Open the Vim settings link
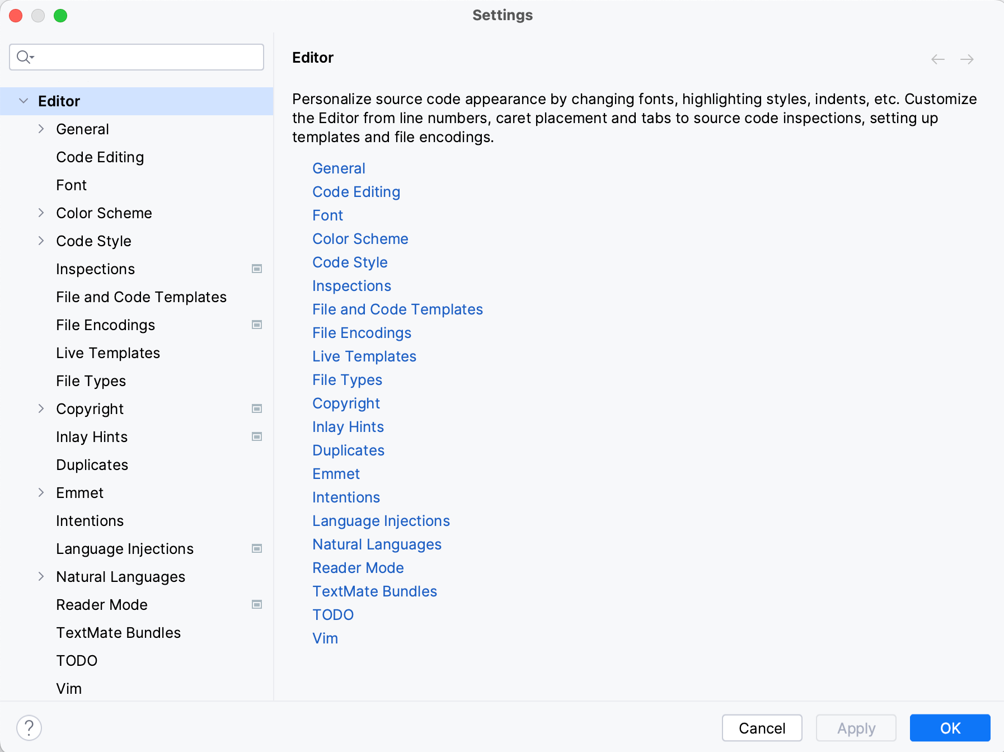The width and height of the screenshot is (1004, 752). [x=325, y=638]
